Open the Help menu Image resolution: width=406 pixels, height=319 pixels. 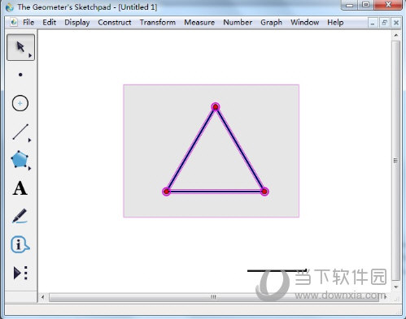pyautogui.click(x=335, y=22)
